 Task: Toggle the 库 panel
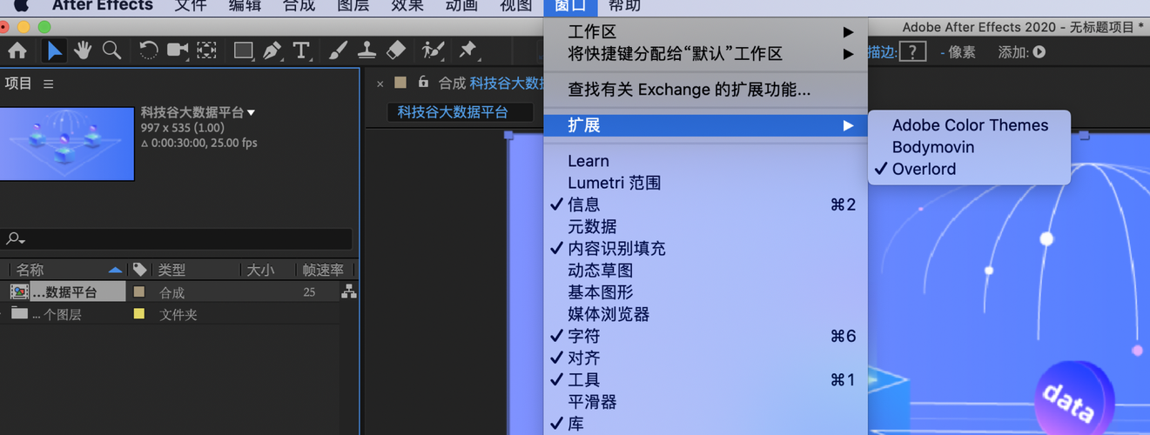(x=704, y=424)
